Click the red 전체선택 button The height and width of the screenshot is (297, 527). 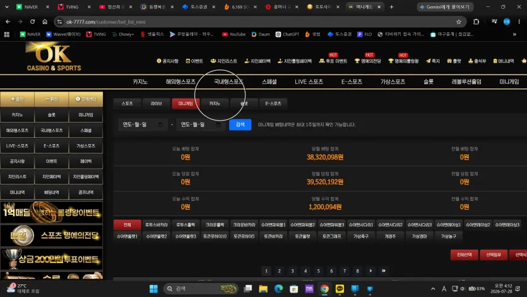coord(464,255)
